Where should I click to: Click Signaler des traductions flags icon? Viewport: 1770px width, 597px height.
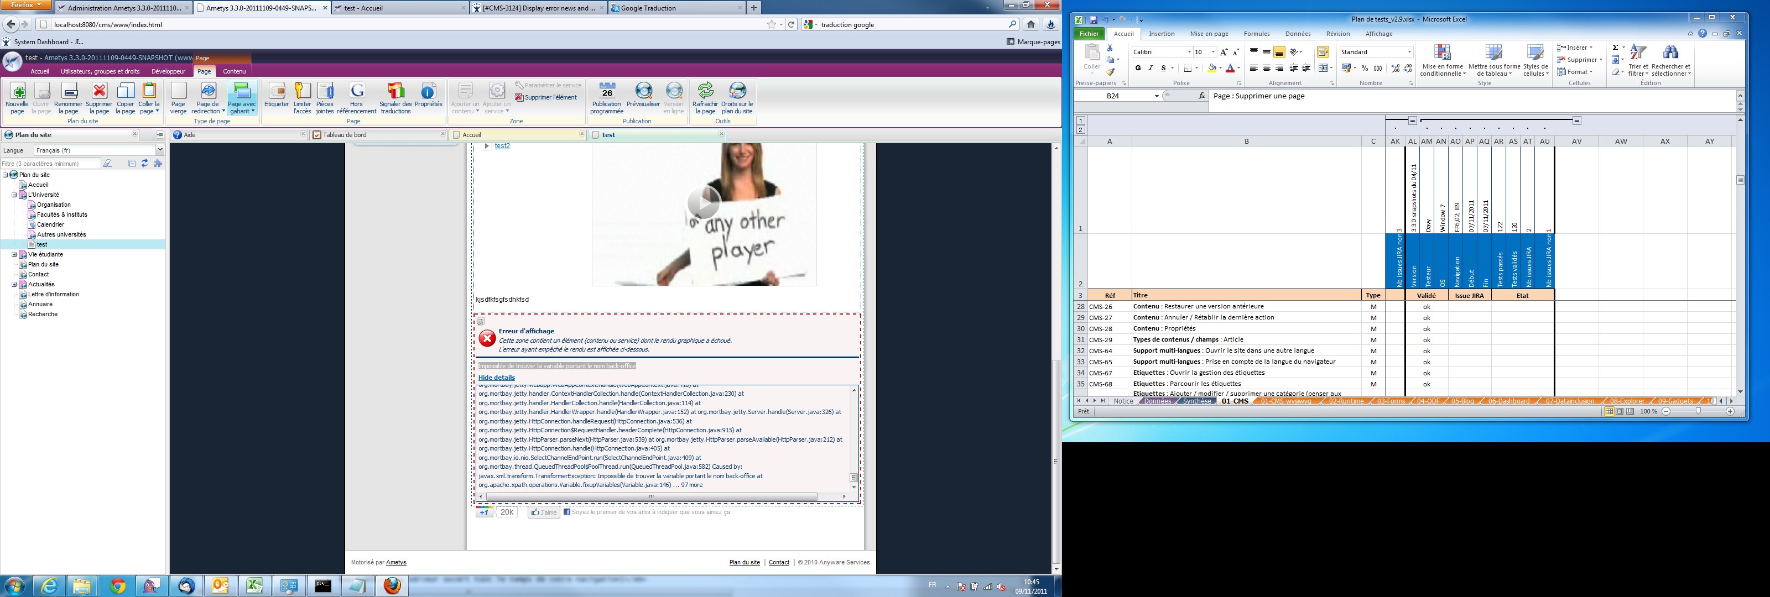[x=396, y=91]
